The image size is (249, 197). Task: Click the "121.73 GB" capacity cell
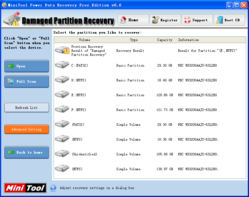point(165,110)
